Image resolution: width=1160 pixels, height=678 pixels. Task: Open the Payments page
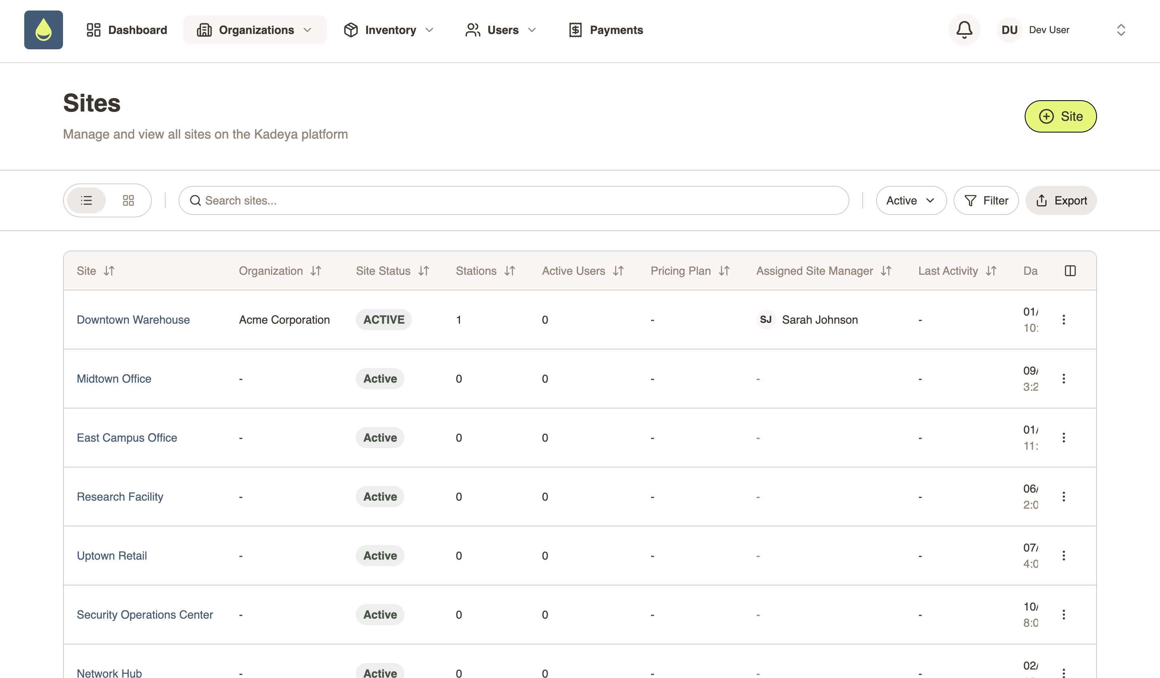point(606,30)
